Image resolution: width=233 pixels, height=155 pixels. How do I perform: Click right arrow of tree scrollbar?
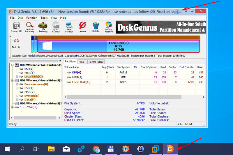pos(59,117)
